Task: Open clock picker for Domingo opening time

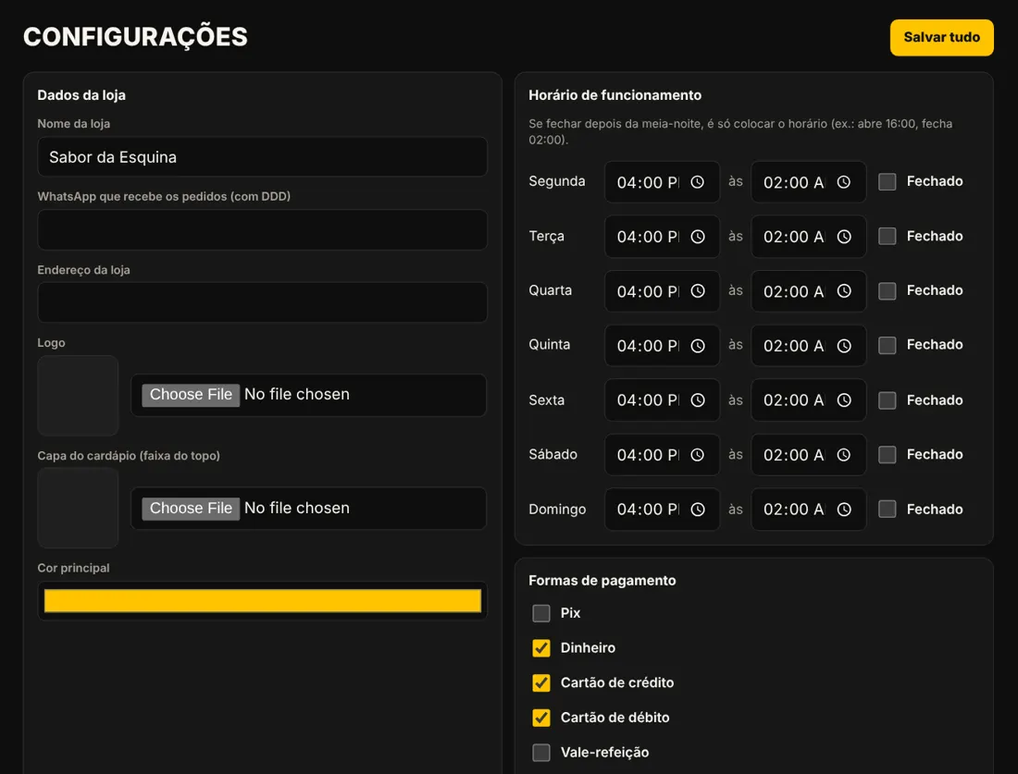Action: (697, 510)
